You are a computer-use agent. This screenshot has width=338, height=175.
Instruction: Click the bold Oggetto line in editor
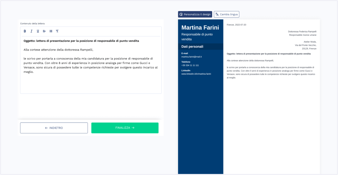click(81, 41)
